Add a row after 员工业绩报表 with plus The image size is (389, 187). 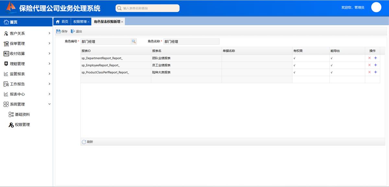click(376, 65)
